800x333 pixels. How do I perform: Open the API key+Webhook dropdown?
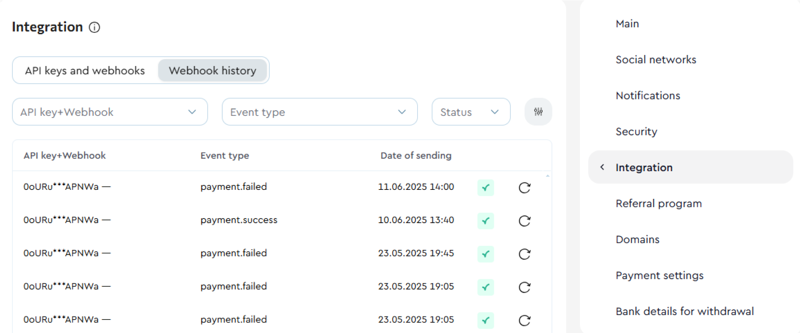point(110,112)
